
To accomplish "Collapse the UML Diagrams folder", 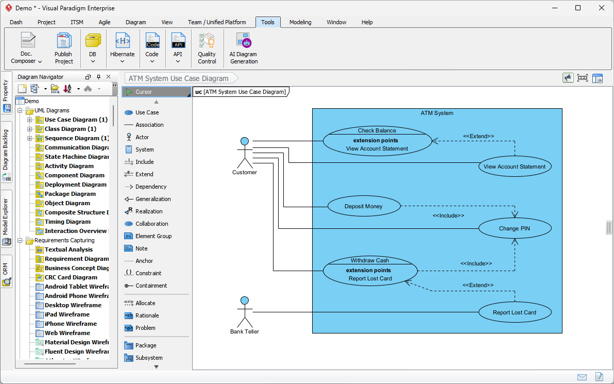I will [20, 110].
